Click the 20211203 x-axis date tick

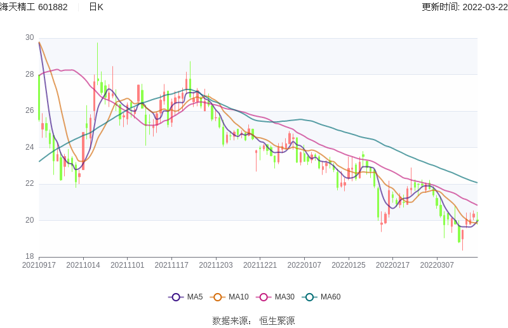click(216, 265)
